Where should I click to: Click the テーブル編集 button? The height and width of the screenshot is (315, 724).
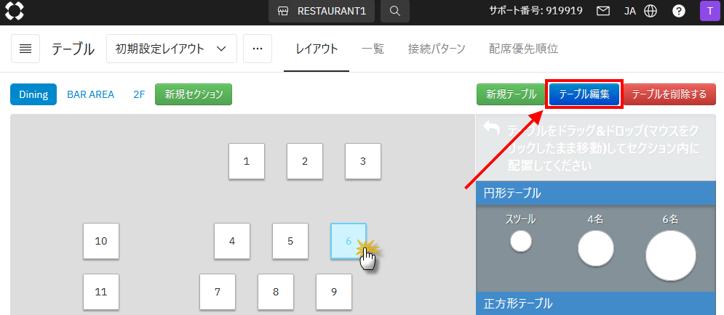584,94
